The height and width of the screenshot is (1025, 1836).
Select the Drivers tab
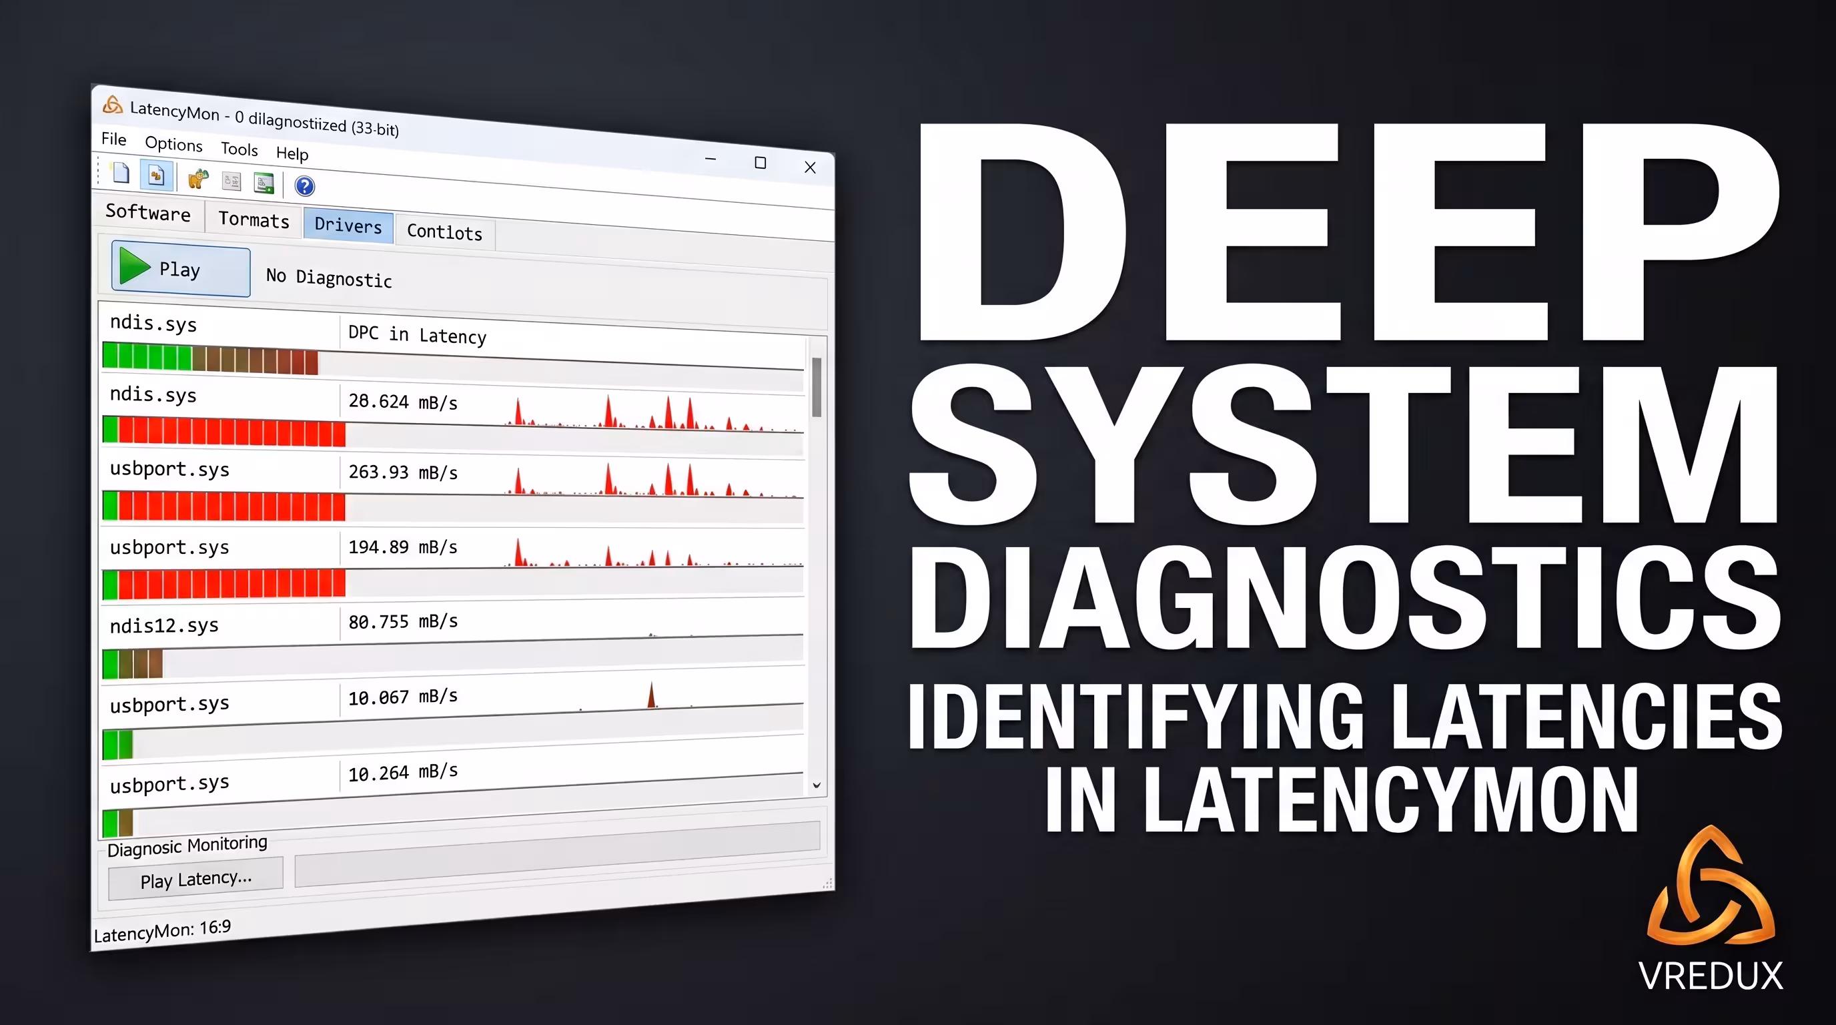(348, 226)
